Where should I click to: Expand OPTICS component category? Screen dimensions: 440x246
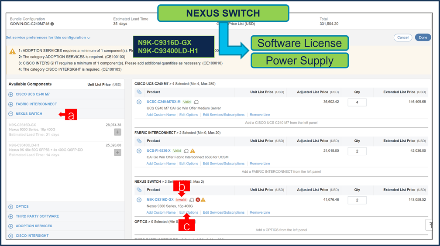10,207
